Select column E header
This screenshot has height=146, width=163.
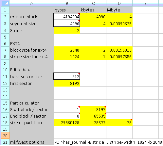145,3
